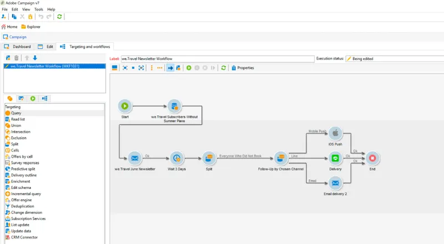
Task: Select the Deduplication activity
Action: (x=54, y=206)
